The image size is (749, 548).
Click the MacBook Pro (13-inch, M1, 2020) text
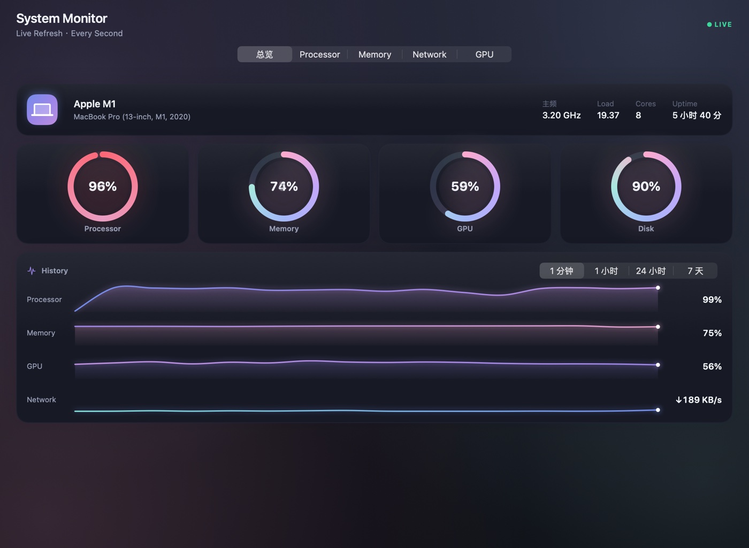[x=132, y=117]
